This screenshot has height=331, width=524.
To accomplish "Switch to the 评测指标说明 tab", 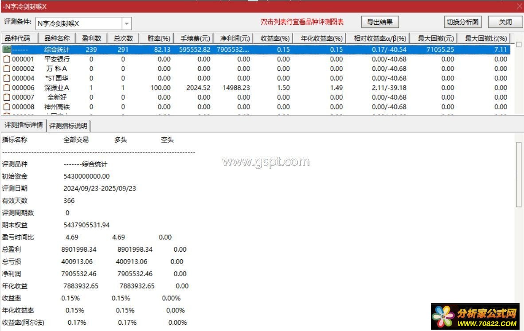I will [69, 125].
